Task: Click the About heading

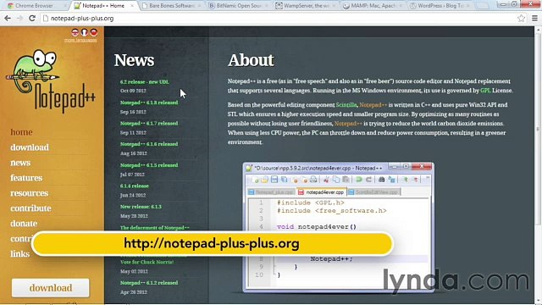Action: tap(251, 60)
